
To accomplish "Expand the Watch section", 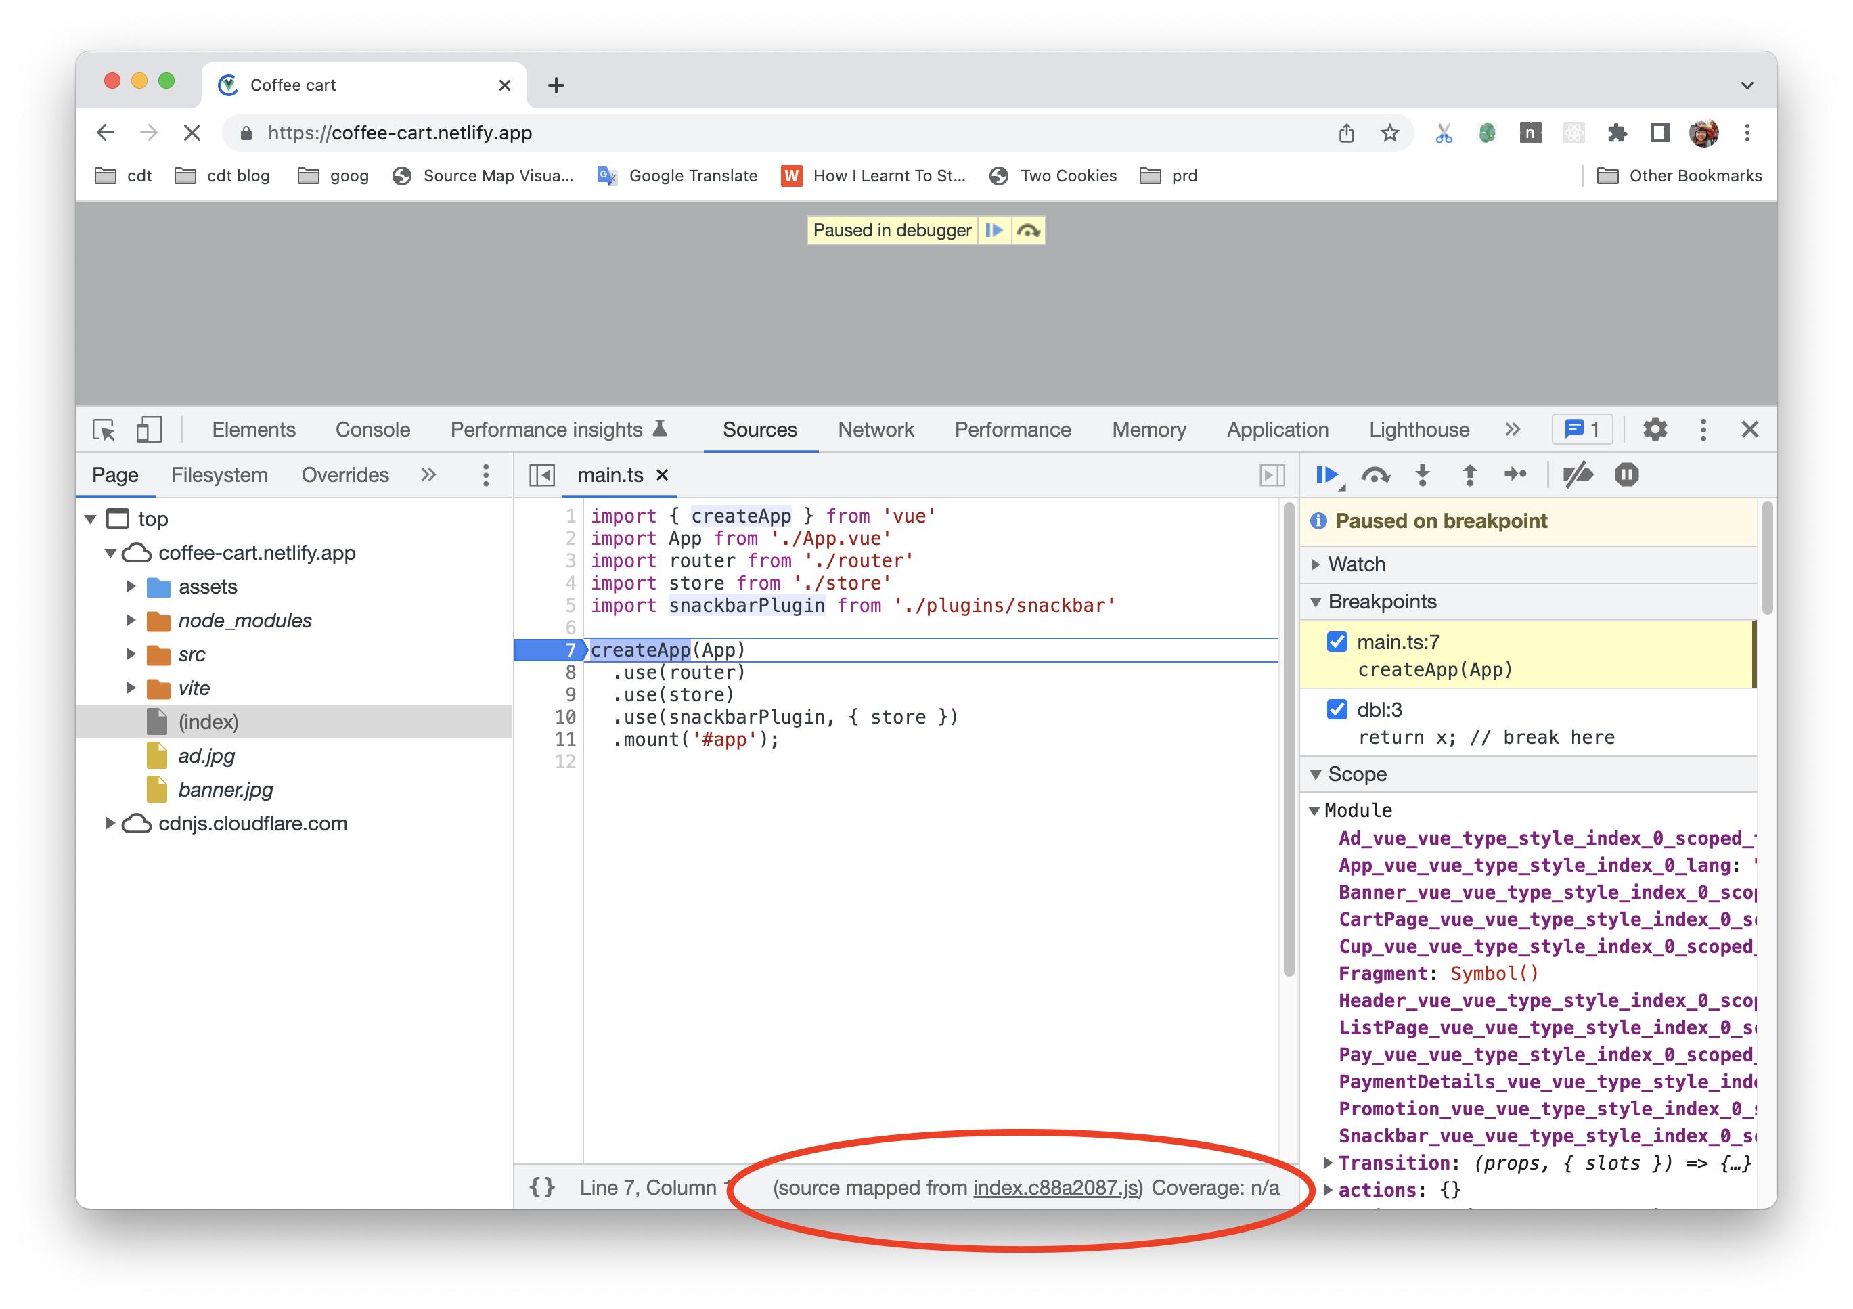I will (1356, 564).
